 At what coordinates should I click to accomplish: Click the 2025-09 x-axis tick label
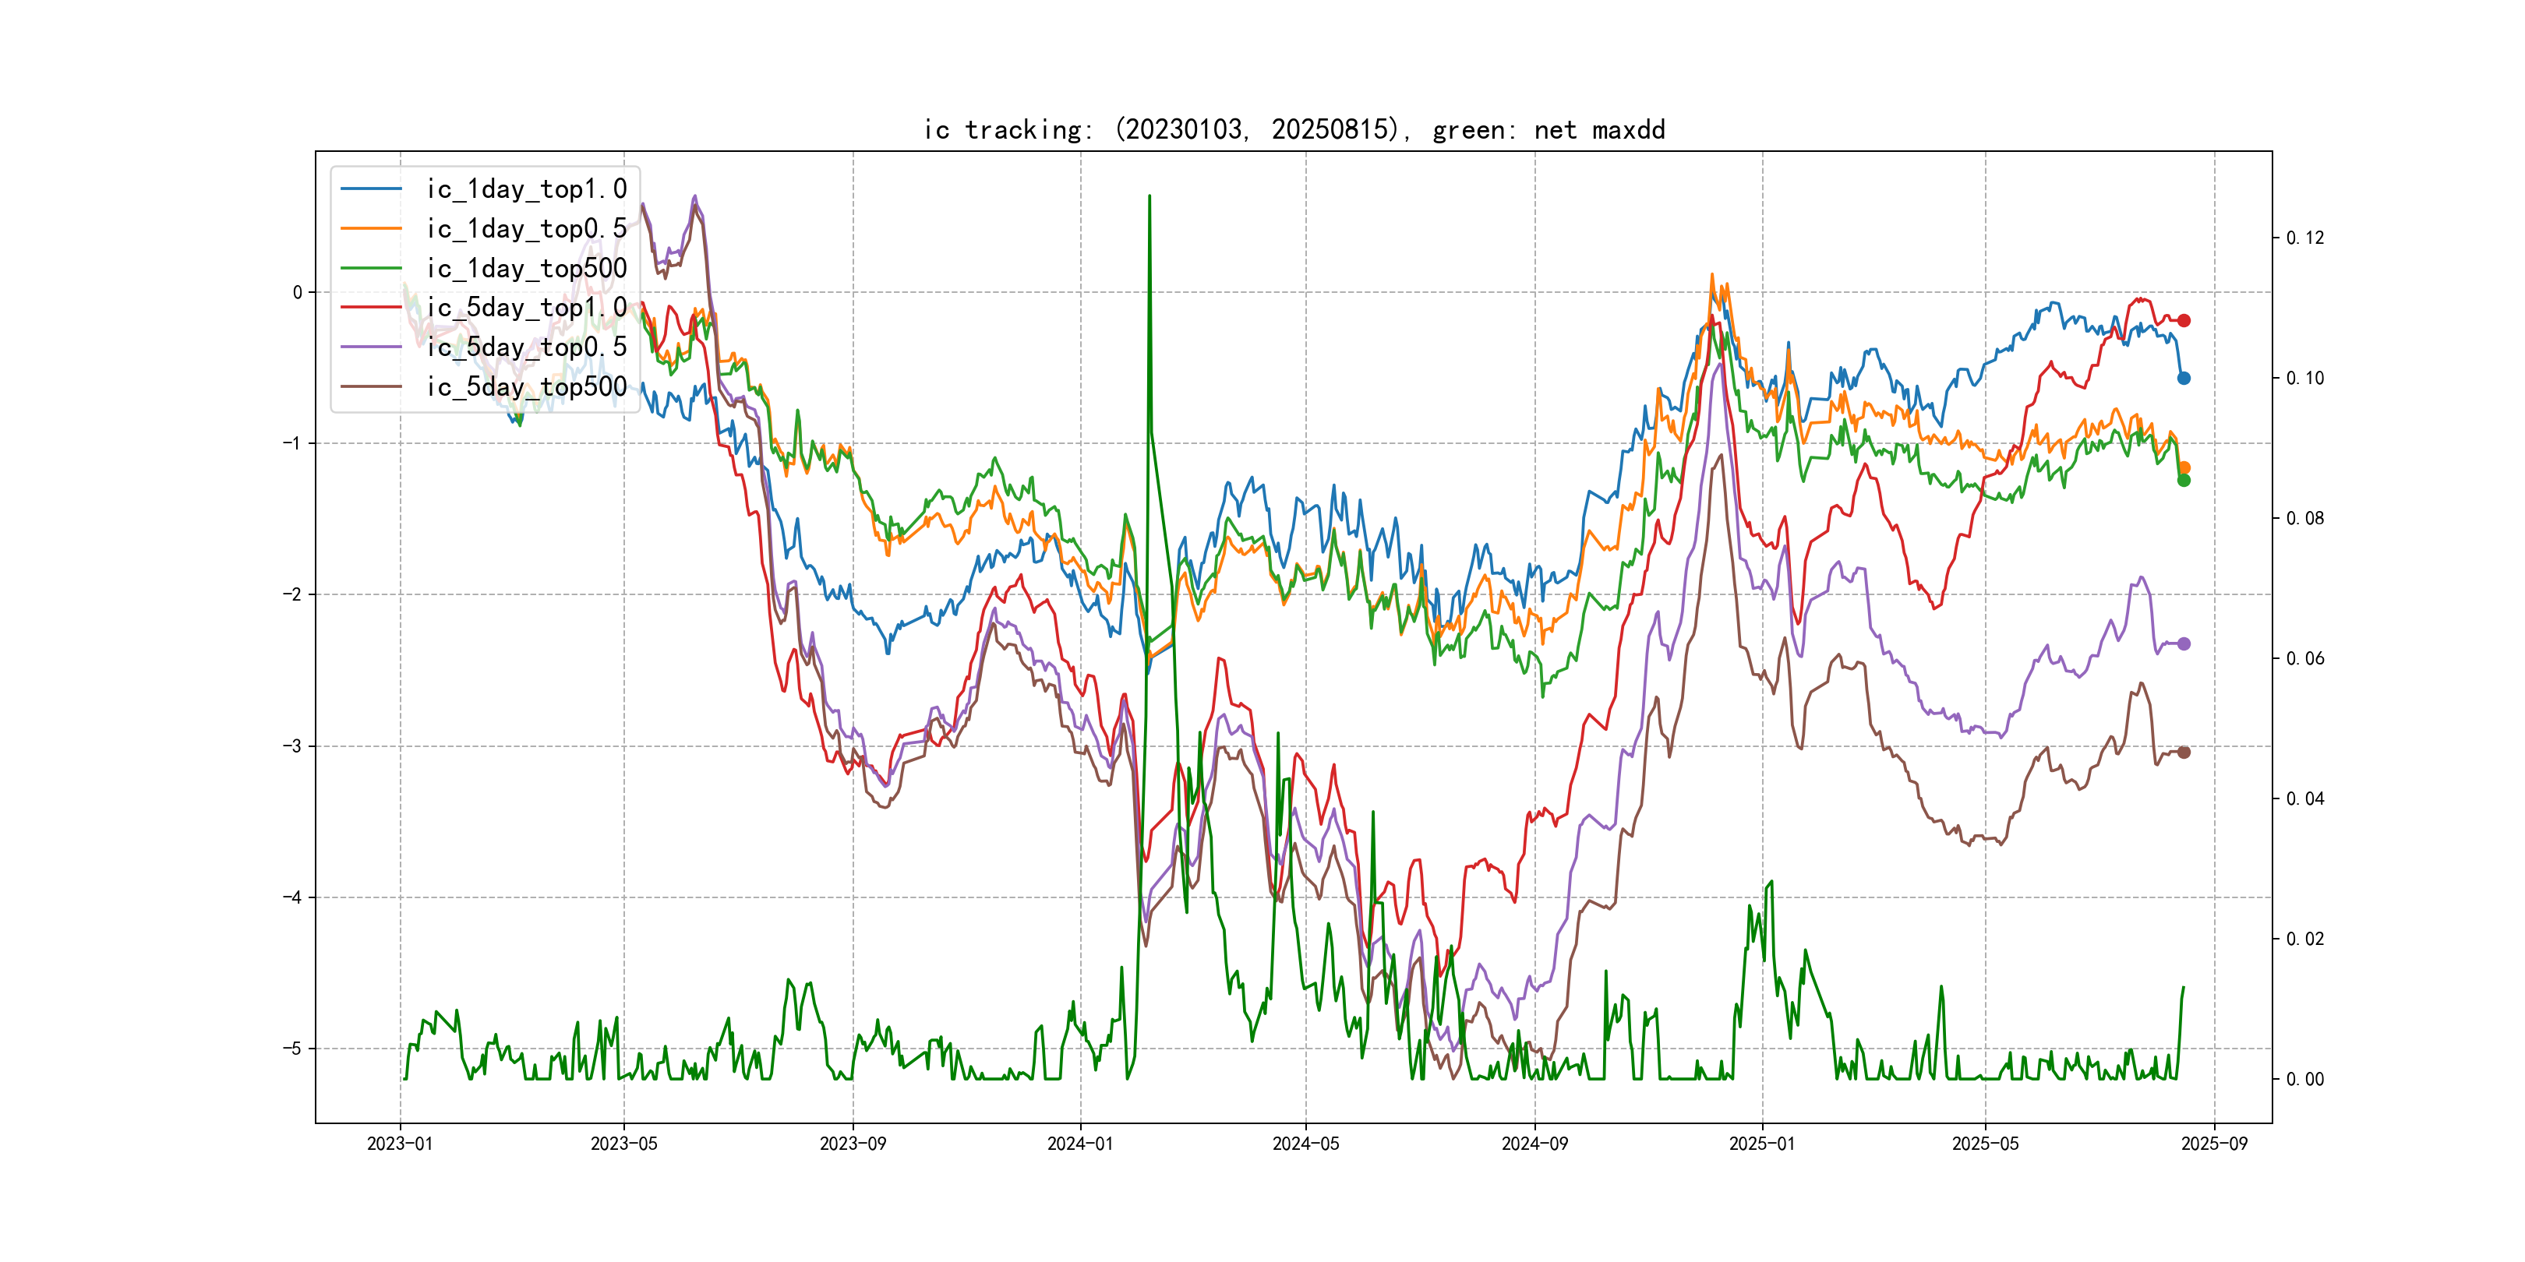click(2213, 1144)
